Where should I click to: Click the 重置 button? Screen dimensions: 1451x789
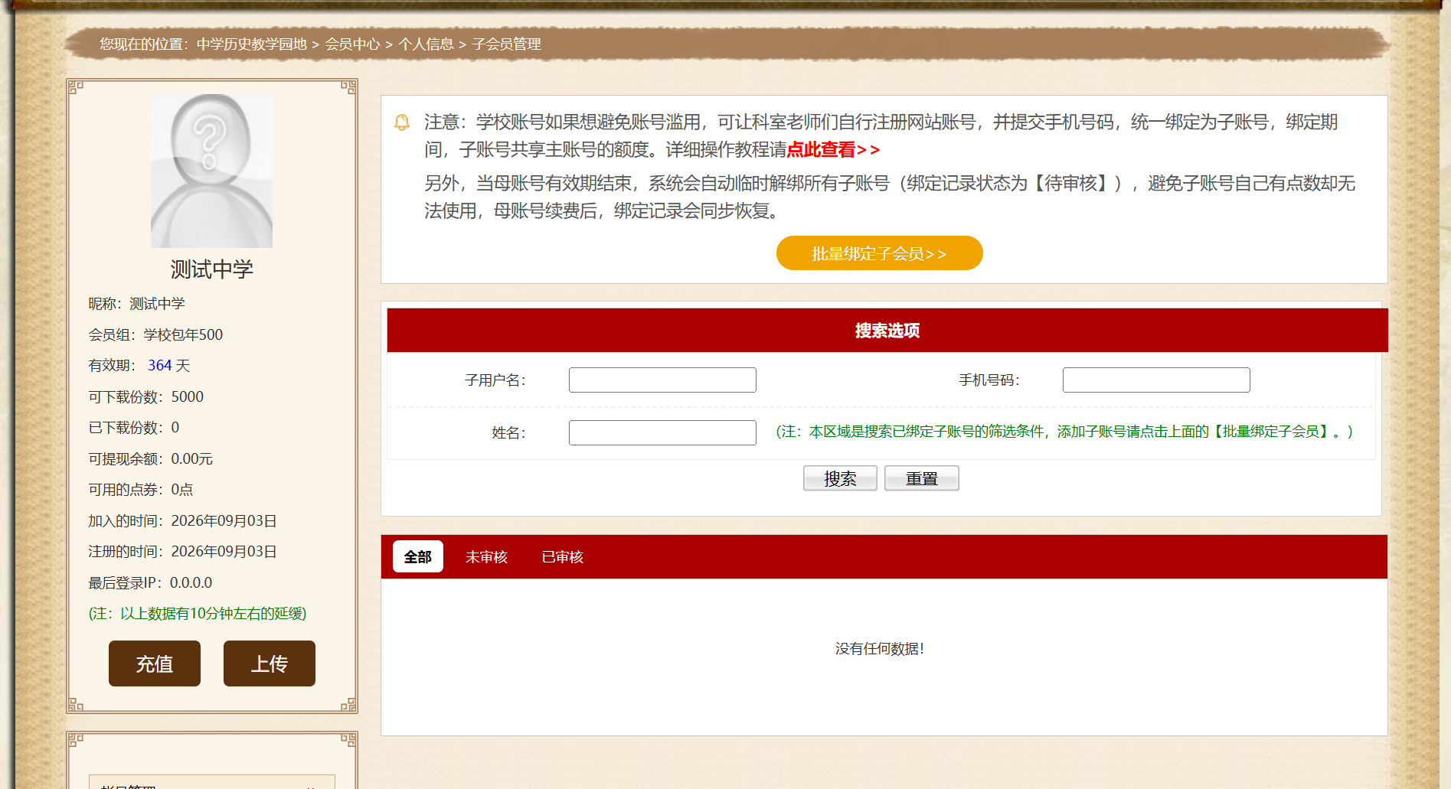tap(922, 478)
